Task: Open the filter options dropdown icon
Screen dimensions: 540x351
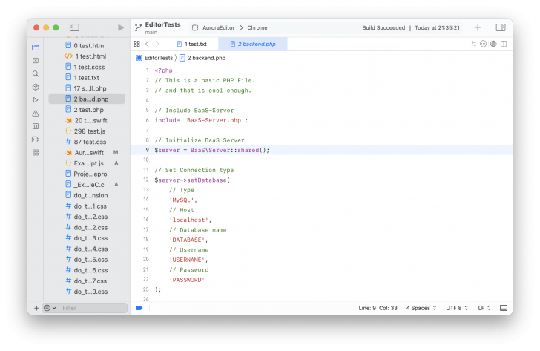Action: (50, 308)
